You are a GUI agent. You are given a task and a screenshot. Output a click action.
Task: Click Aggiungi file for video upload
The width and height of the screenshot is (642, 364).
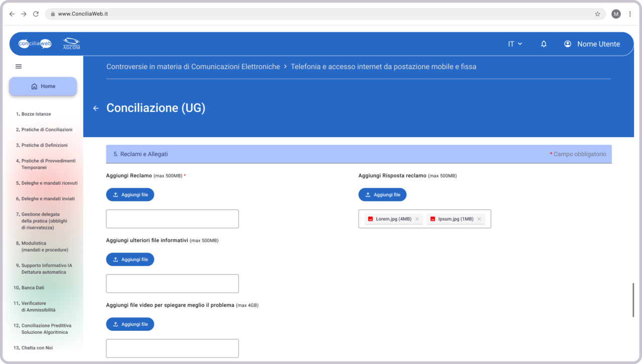pyautogui.click(x=130, y=324)
